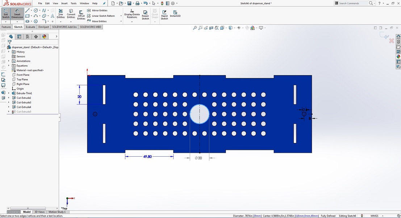The image size is (401, 218).
Task: Switch to the Evaluate tab
Action: [x=30, y=27]
